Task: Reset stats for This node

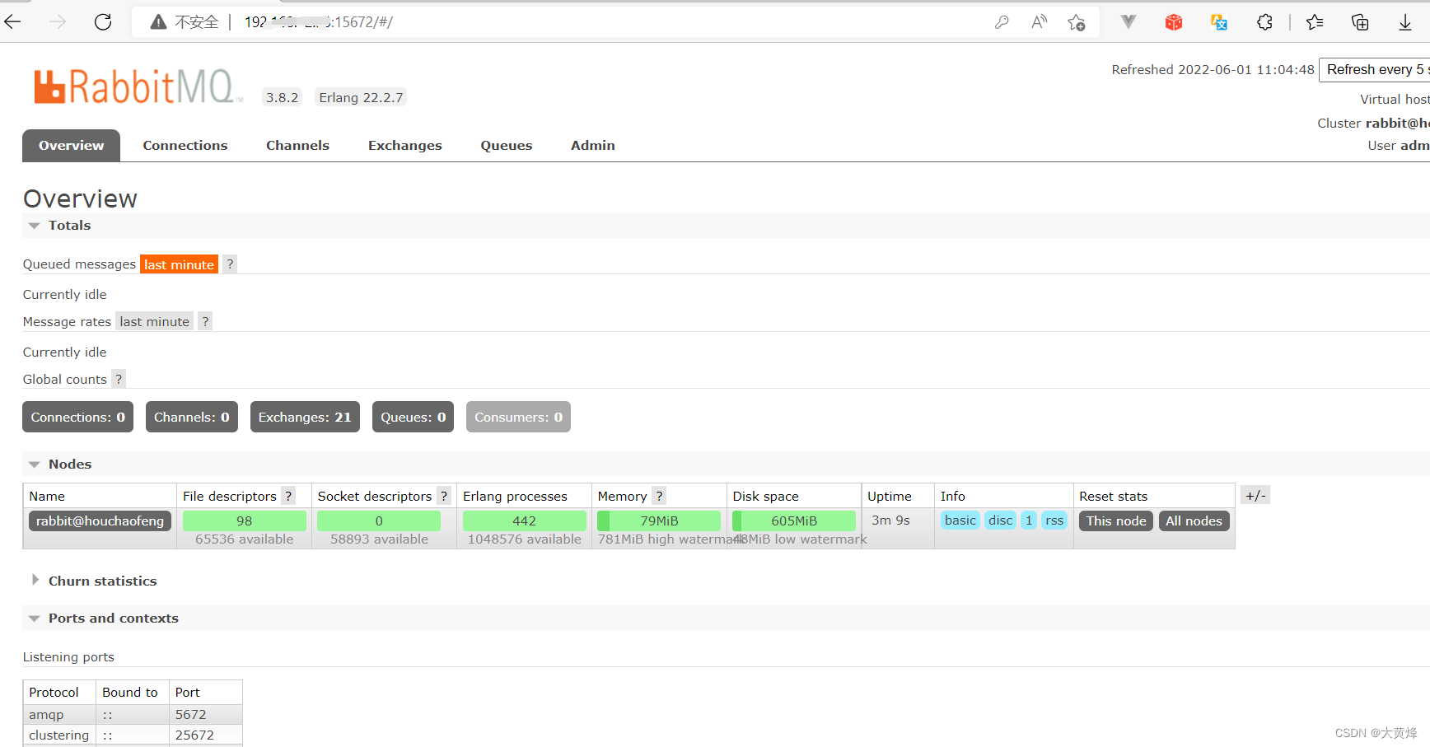Action: pos(1116,521)
